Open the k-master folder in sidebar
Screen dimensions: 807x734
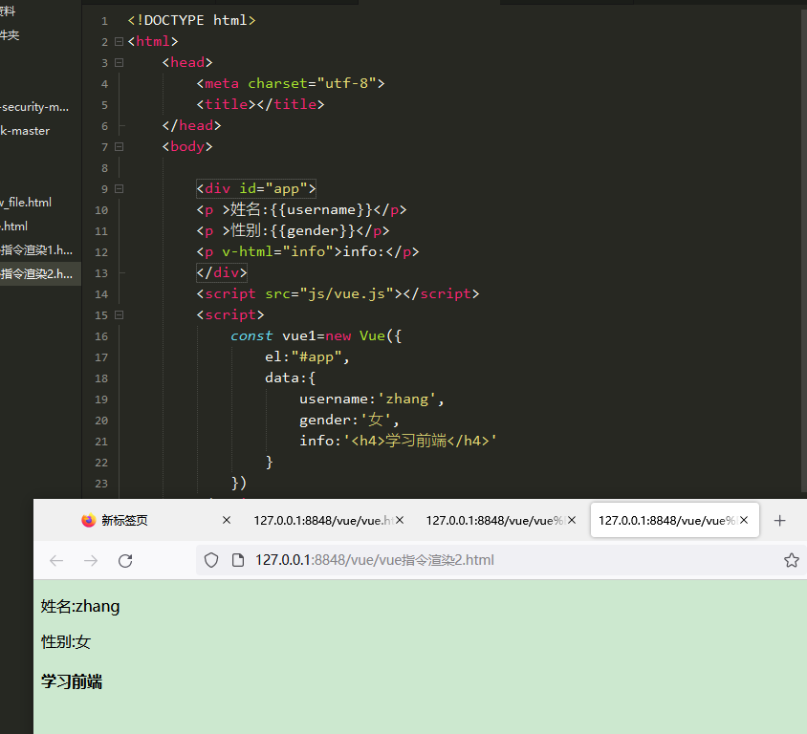[x=25, y=131]
